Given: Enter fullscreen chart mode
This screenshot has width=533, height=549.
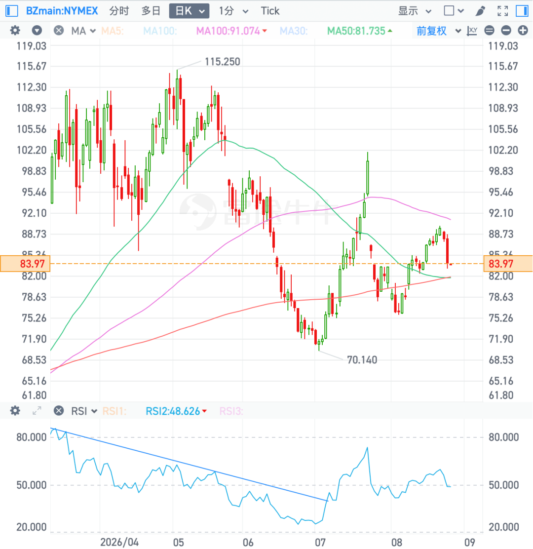Looking at the screenshot, I should 502,11.
